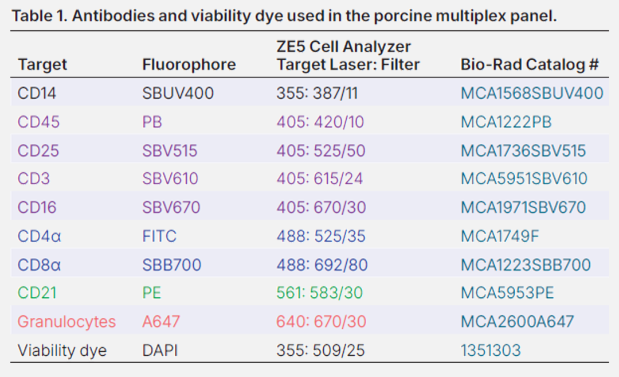Screen dimensions: 619x377
Task: Select the FITC fluorophore cell
Action: (x=159, y=236)
